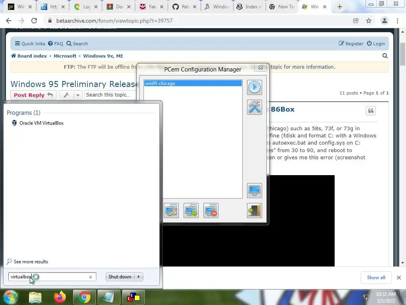Start the selected machine in PCem Configuration Manager
Viewport: 406px width, 305px height.
[255, 87]
